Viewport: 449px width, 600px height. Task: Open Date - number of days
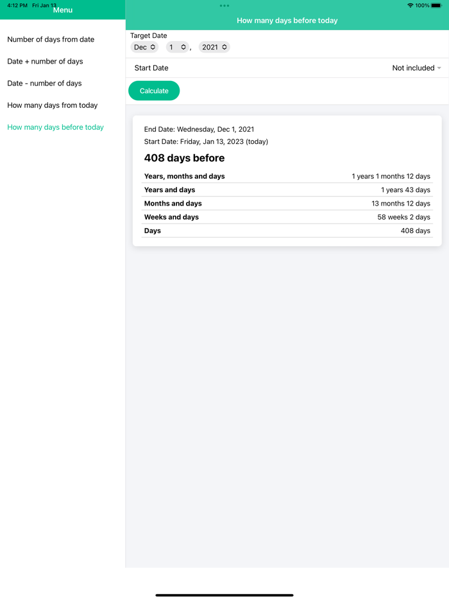44,83
